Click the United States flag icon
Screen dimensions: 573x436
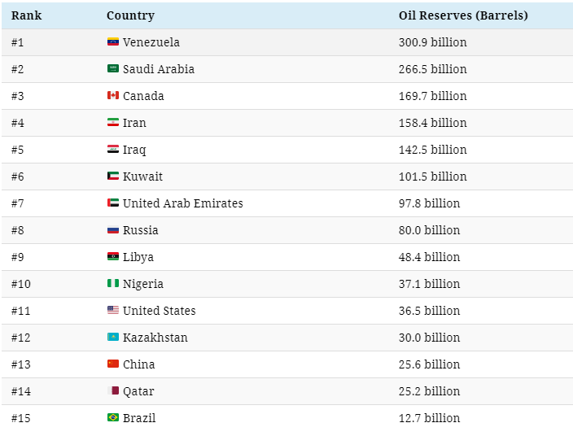point(113,310)
